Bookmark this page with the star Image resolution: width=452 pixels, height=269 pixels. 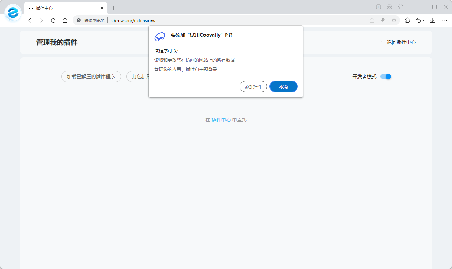click(x=394, y=20)
